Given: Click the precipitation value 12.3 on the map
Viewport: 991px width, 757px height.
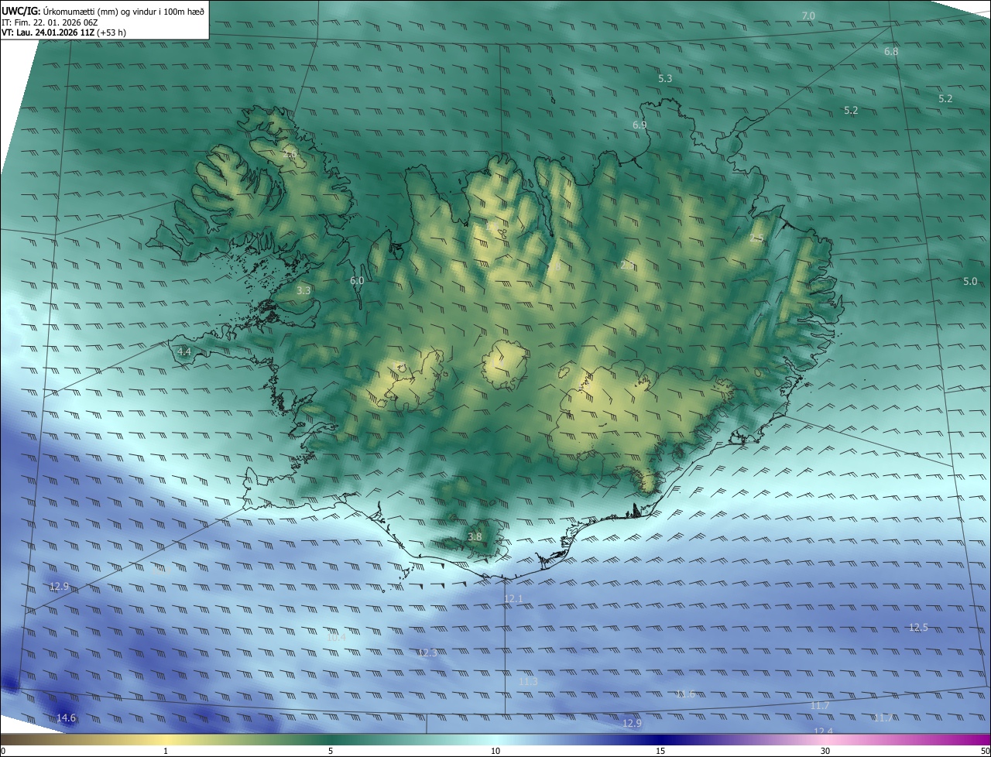Looking at the screenshot, I should [x=427, y=653].
